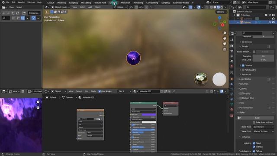Click the Bake button render icon
The image size is (277, 156).
tap(239, 118)
